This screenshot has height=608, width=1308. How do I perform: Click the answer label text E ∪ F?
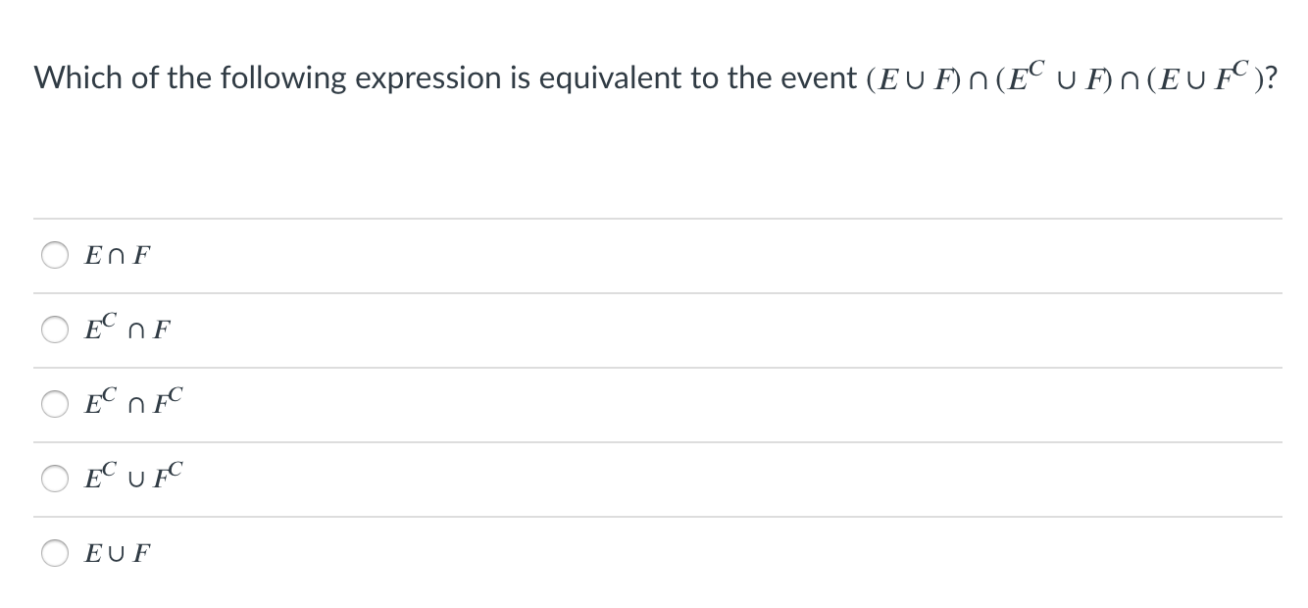click(118, 554)
